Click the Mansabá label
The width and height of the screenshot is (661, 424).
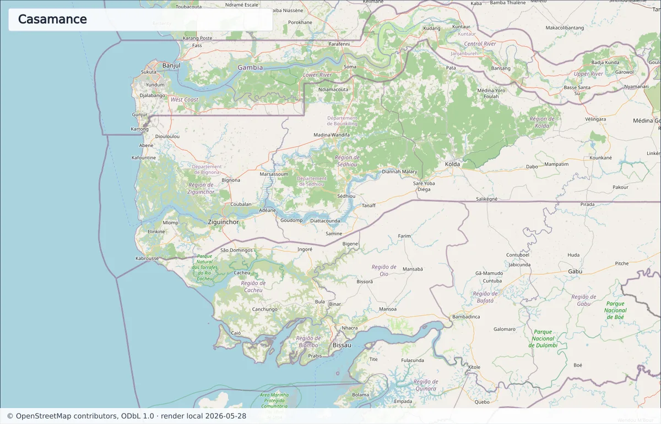[x=413, y=269]
